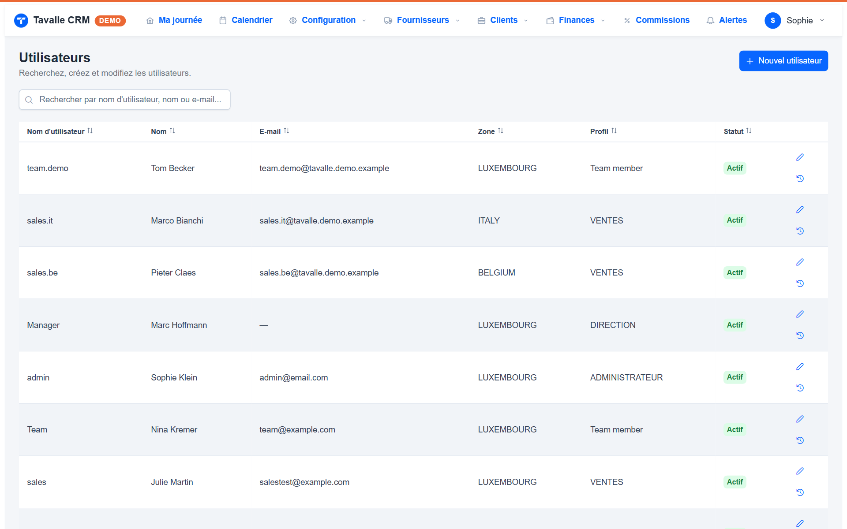Focus the user search field
Screen dimensions: 847x529
[x=124, y=100]
